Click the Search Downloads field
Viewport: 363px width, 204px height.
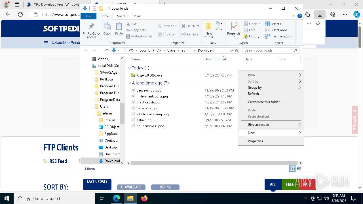click(271, 50)
